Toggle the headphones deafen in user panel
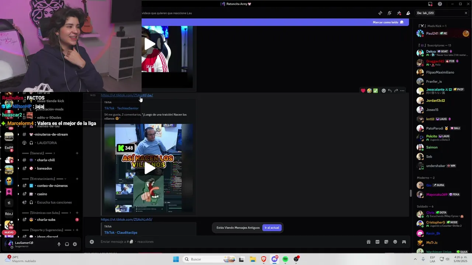 coord(67,244)
